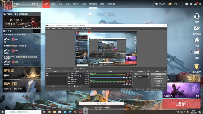Open the OBS 视图(V) menu

click(x=60, y=29)
